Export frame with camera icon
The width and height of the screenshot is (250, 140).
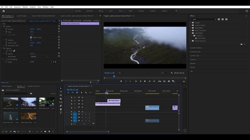click(169, 81)
